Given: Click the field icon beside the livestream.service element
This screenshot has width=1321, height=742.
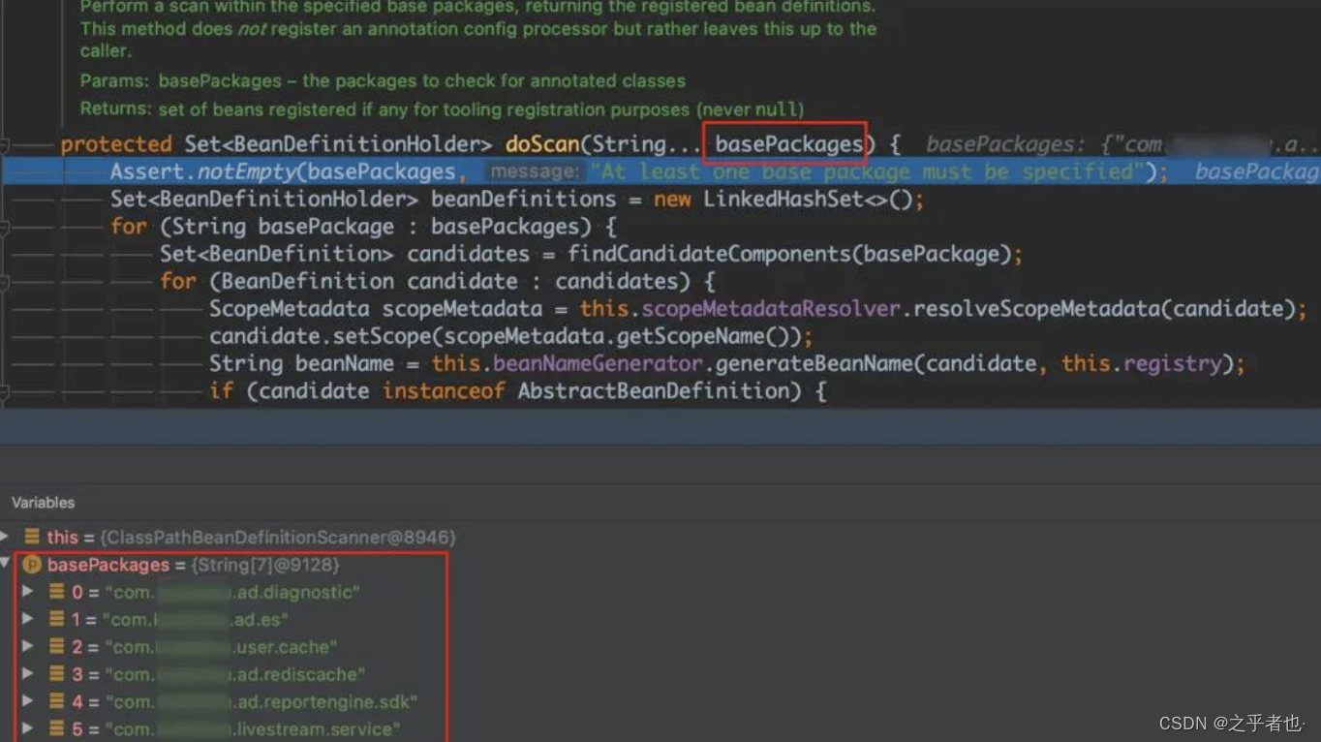Looking at the screenshot, I should point(55,728).
